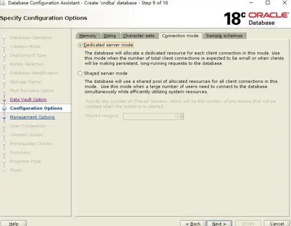Click the Back button

coord(193,224)
